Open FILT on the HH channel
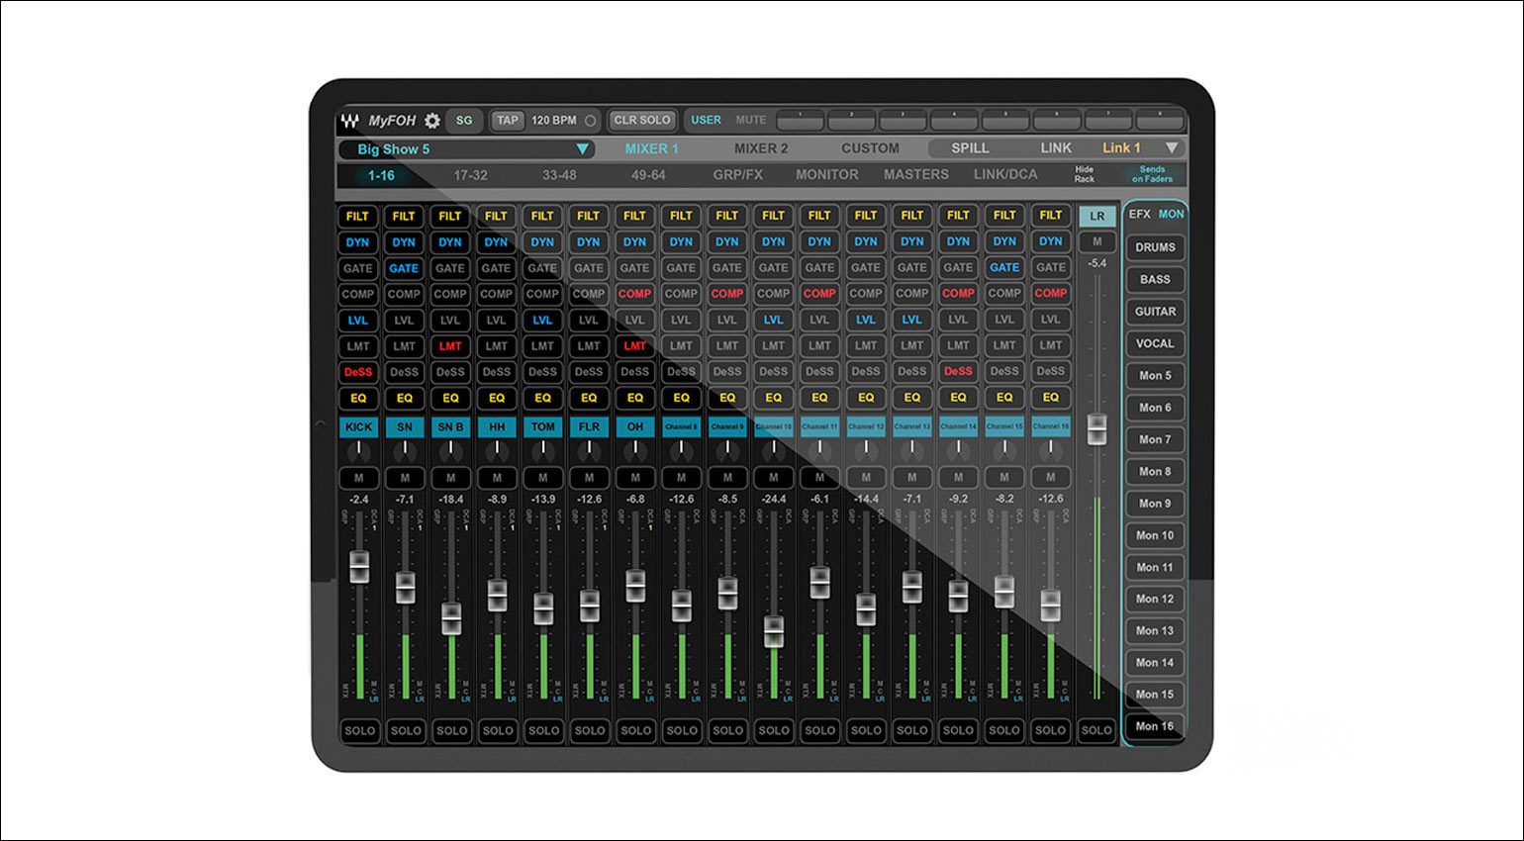This screenshot has width=1524, height=841. pyautogui.click(x=496, y=216)
